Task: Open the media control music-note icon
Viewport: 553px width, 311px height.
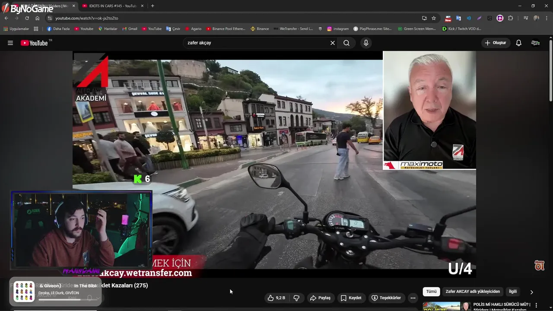Action: [x=526, y=18]
